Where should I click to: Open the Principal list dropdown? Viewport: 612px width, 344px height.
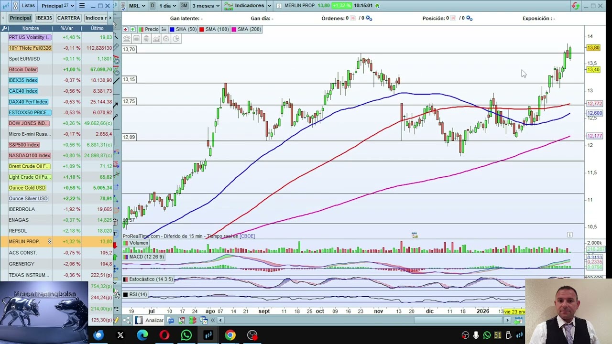58,6
